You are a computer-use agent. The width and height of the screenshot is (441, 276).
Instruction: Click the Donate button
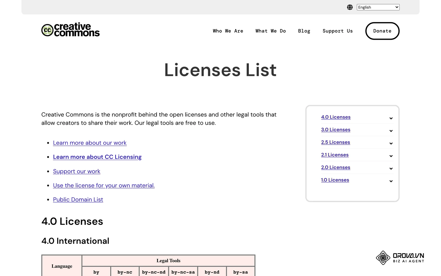382,31
